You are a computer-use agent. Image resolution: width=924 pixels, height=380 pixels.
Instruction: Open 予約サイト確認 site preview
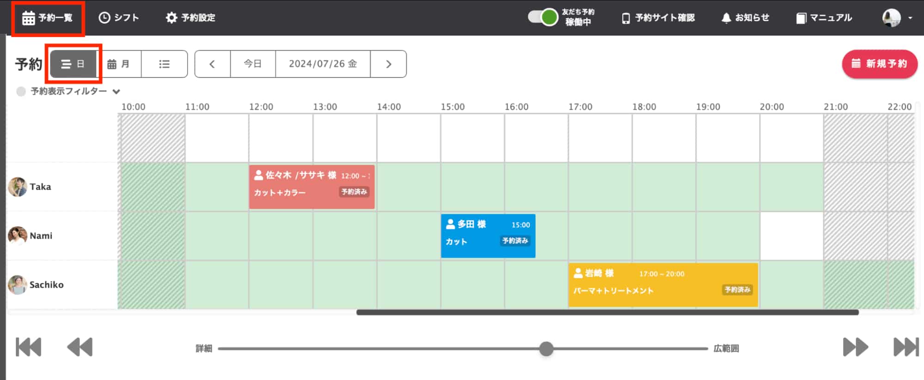tap(658, 18)
